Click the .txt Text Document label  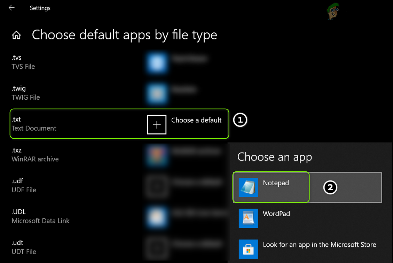pos(34,124)
